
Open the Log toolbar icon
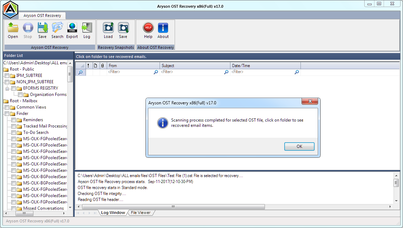[87, 28]
